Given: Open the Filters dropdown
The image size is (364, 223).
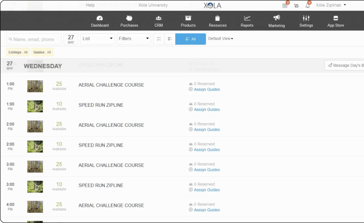Looking at the screenshot, I should pos(134,39).
